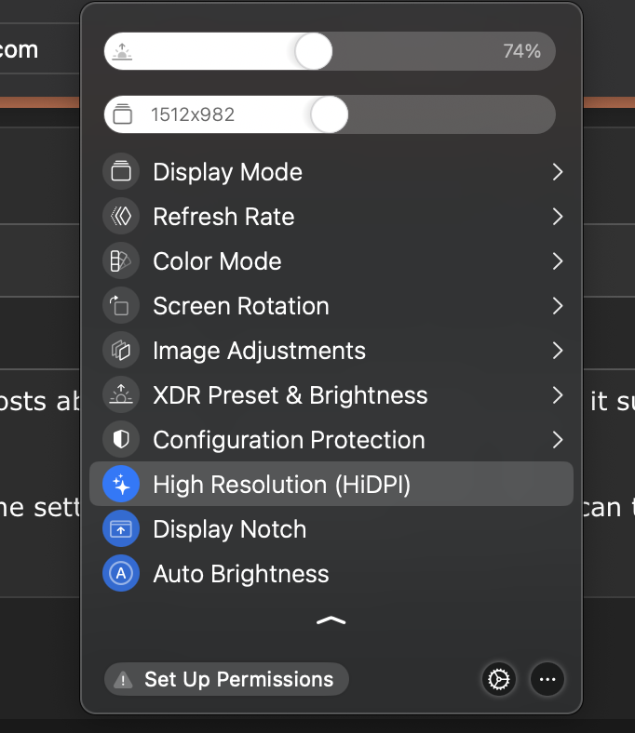Open the Screen Rotation menu item
The height and width of the screenshot is (733, 635).
[x=240, y=306]
